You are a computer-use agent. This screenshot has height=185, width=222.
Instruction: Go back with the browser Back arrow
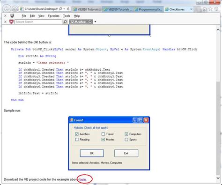click(7, 9)
